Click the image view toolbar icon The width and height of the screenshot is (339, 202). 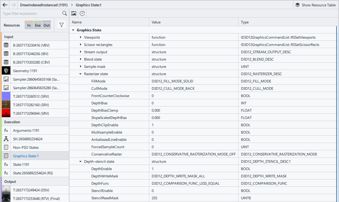coord(74,13)
